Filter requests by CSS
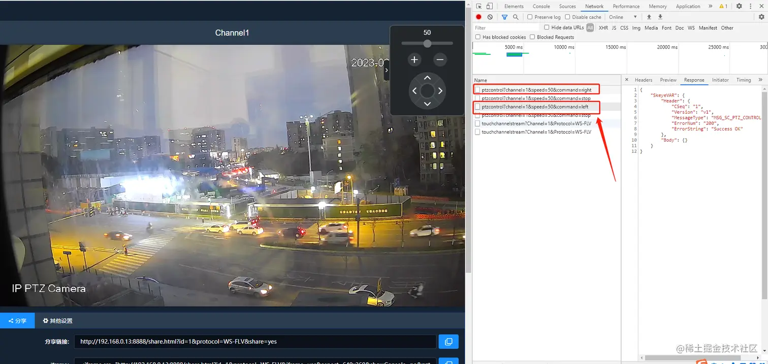Viewport: 768px width, 364px height. click(624, 28)
